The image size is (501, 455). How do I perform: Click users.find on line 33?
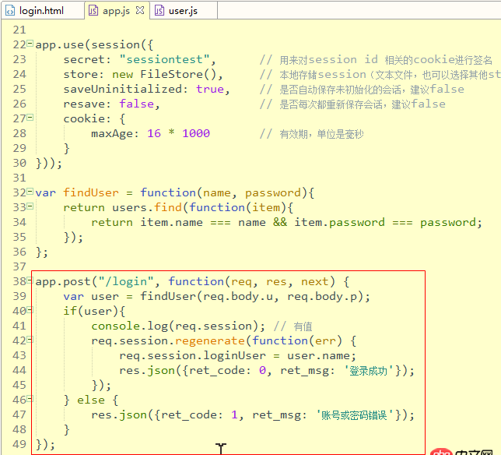[x=147, y=207]
